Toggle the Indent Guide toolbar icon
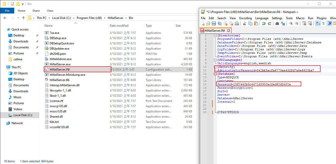Image resolution: width=336 pixels, height=164 pixels. point(330,23)
